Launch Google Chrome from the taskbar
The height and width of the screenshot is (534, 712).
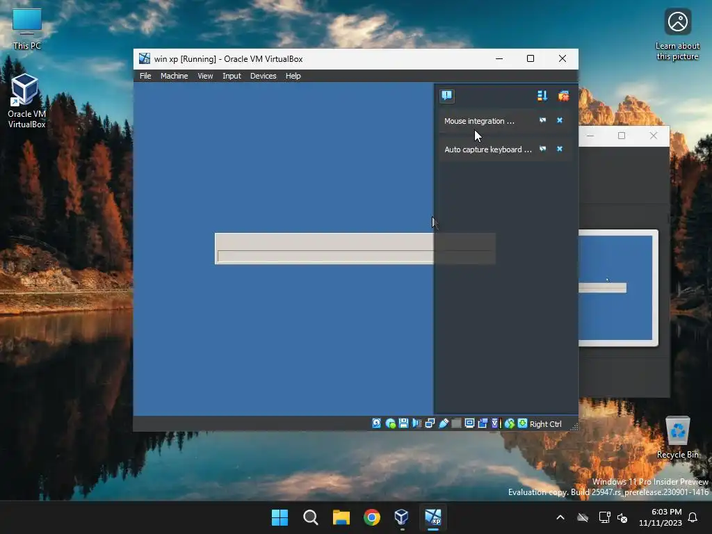pos(372,517)
